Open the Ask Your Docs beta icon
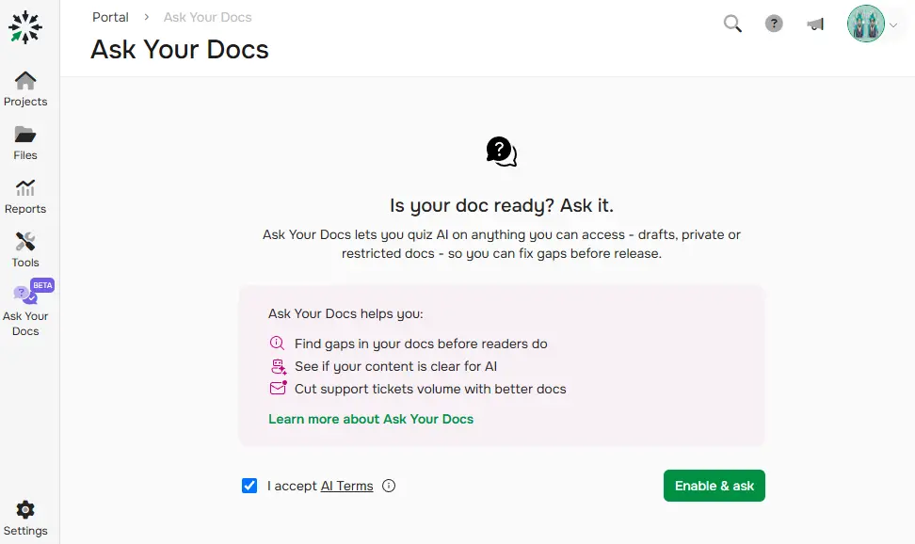 point(24,295)
